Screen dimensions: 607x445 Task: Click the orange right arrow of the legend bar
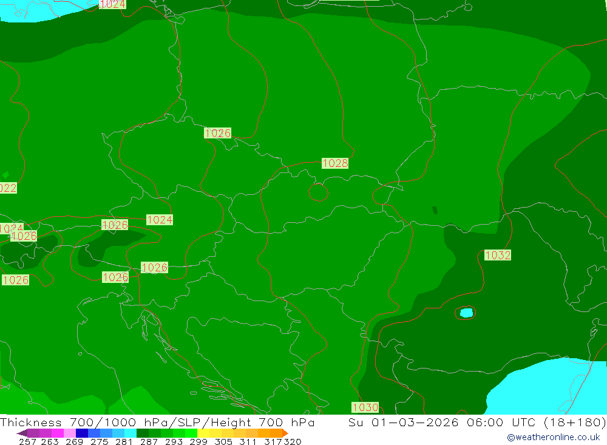286,433
